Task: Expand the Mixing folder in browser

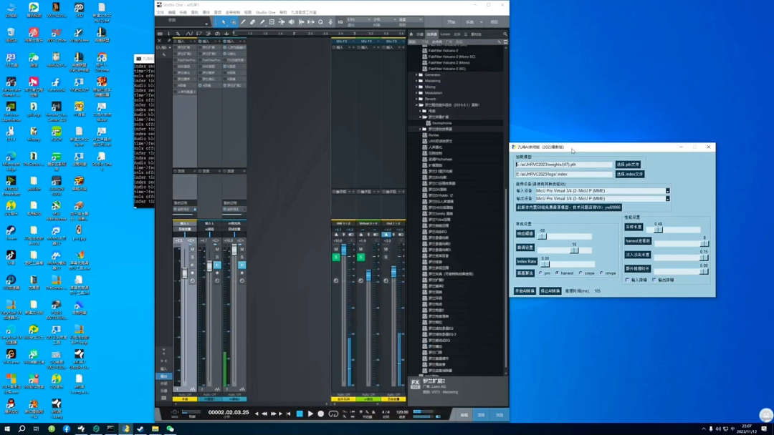Action: (x=416, y=87)
